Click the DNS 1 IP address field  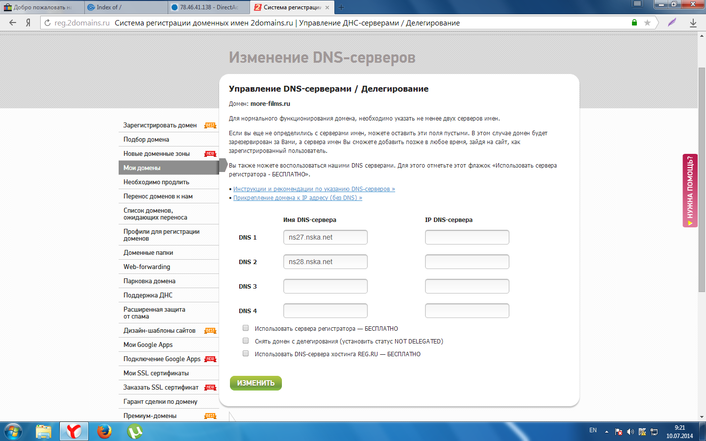point(467,237)
